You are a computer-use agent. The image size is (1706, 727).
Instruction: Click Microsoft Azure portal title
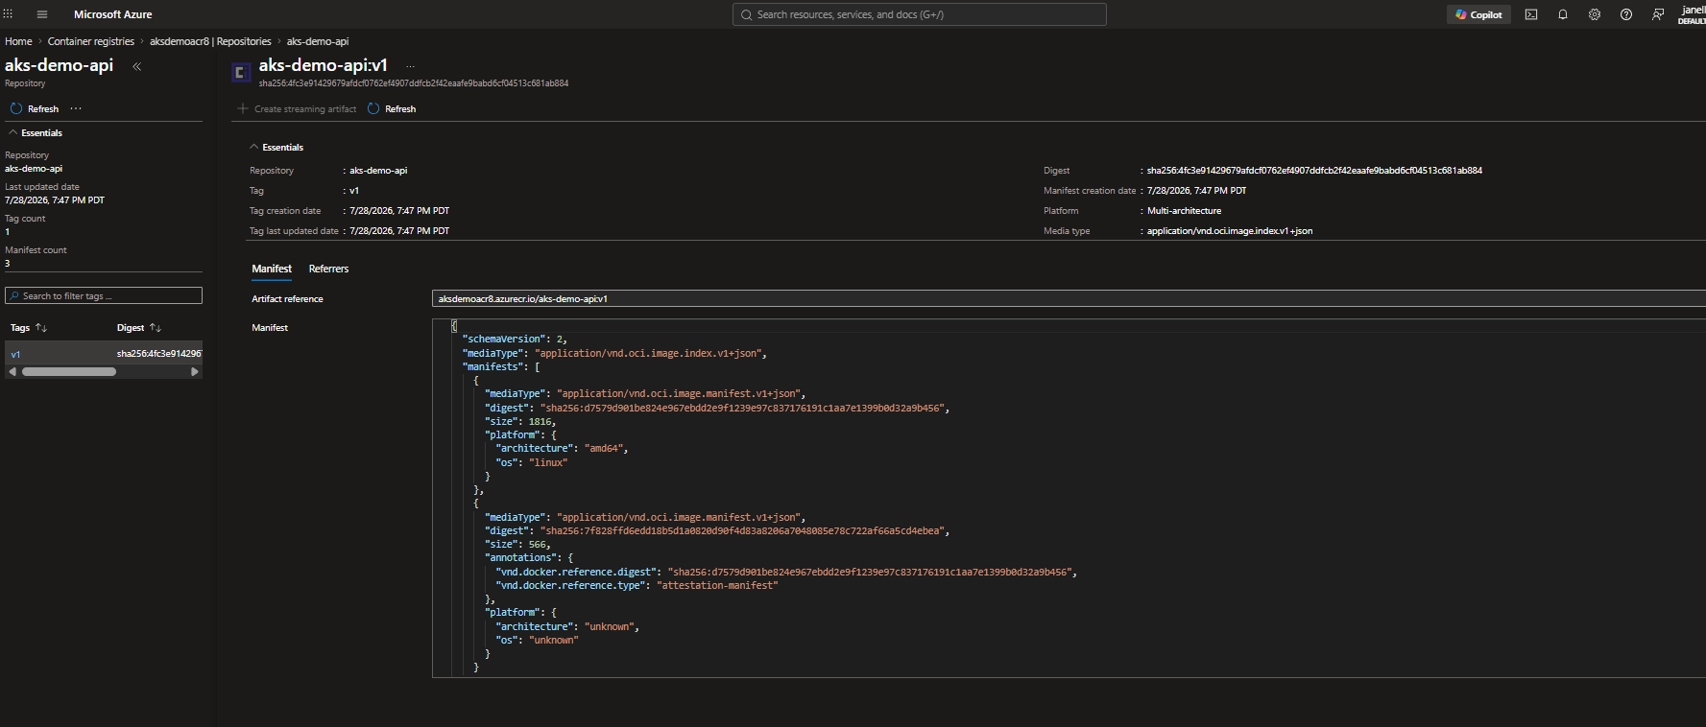pos(112,14)
